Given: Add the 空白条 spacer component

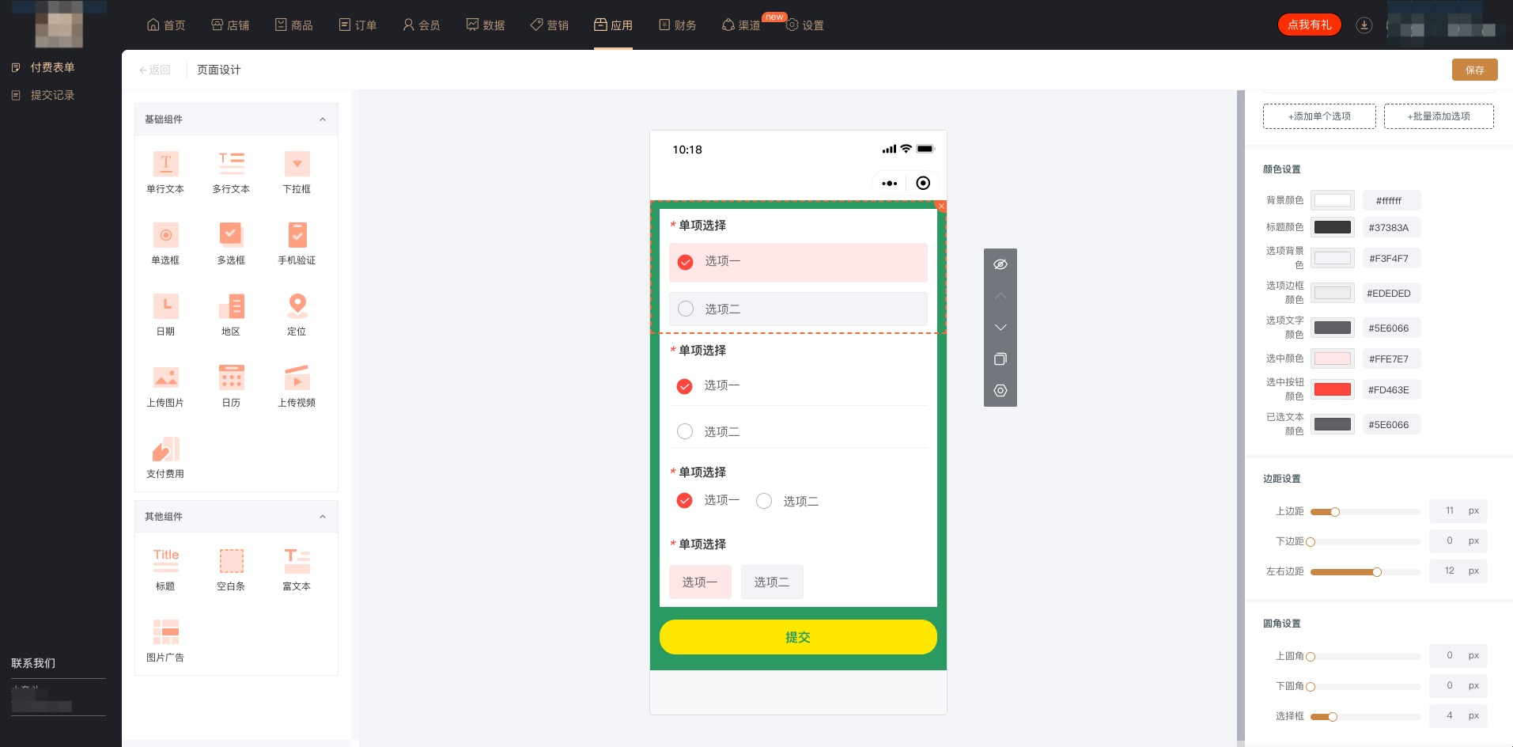Looking at the screenshot, I should 231,570.
